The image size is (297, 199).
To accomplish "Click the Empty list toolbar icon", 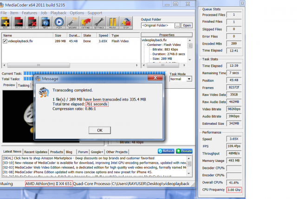I will (32, 23).
